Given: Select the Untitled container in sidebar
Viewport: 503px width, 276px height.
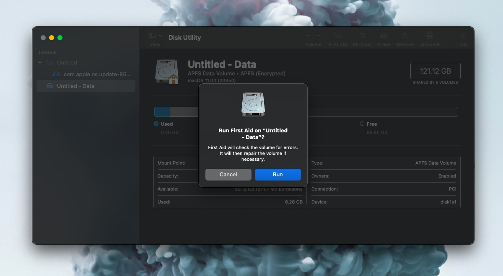Looking at the screenshot, I should pyautogui.click(x=67, y=62).
